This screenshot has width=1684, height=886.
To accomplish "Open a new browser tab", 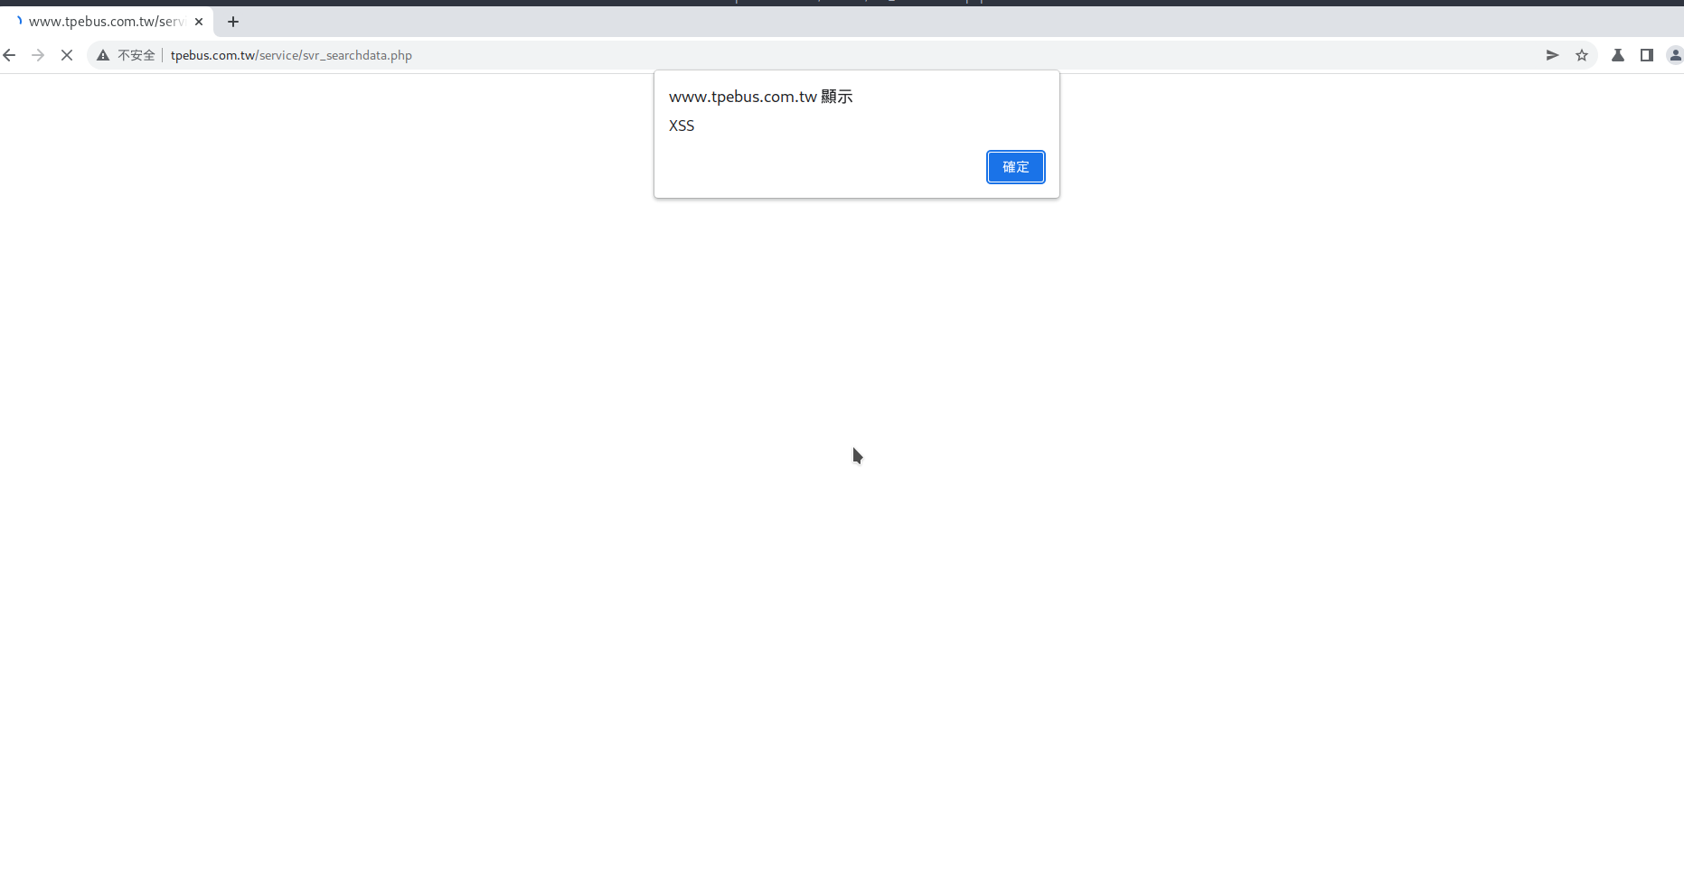I will [x=233, y=22].
